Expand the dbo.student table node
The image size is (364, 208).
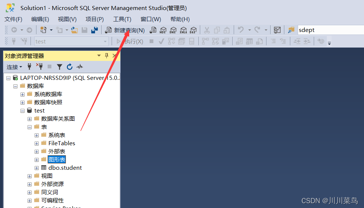[x=36, y=168]
